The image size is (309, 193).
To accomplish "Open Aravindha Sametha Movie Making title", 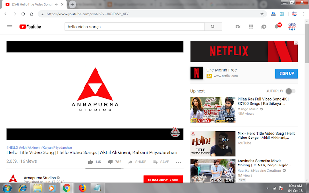I will 264,163.
